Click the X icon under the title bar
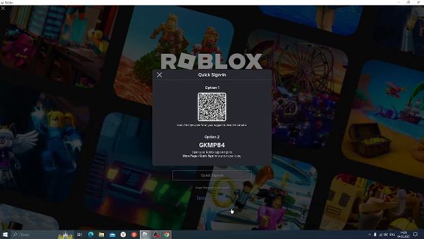Viewport: 424px width, 239px height. click(3, 9)
